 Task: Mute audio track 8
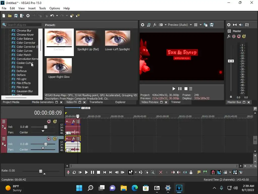tap(49, 139)
